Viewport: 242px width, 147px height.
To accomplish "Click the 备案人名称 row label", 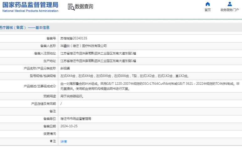I will pos(48,46).
